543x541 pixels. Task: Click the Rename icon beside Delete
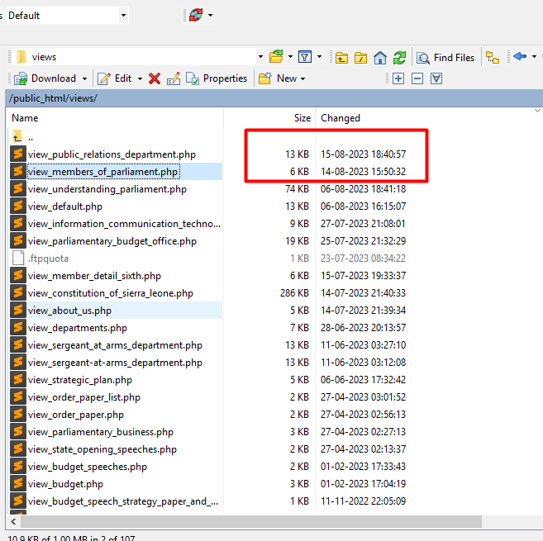point(174,78)
